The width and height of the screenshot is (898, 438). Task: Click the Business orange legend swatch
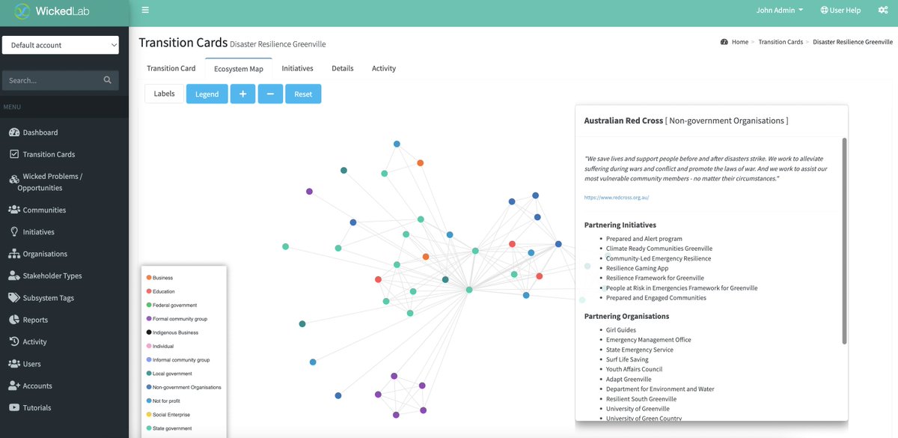[149, 278]
